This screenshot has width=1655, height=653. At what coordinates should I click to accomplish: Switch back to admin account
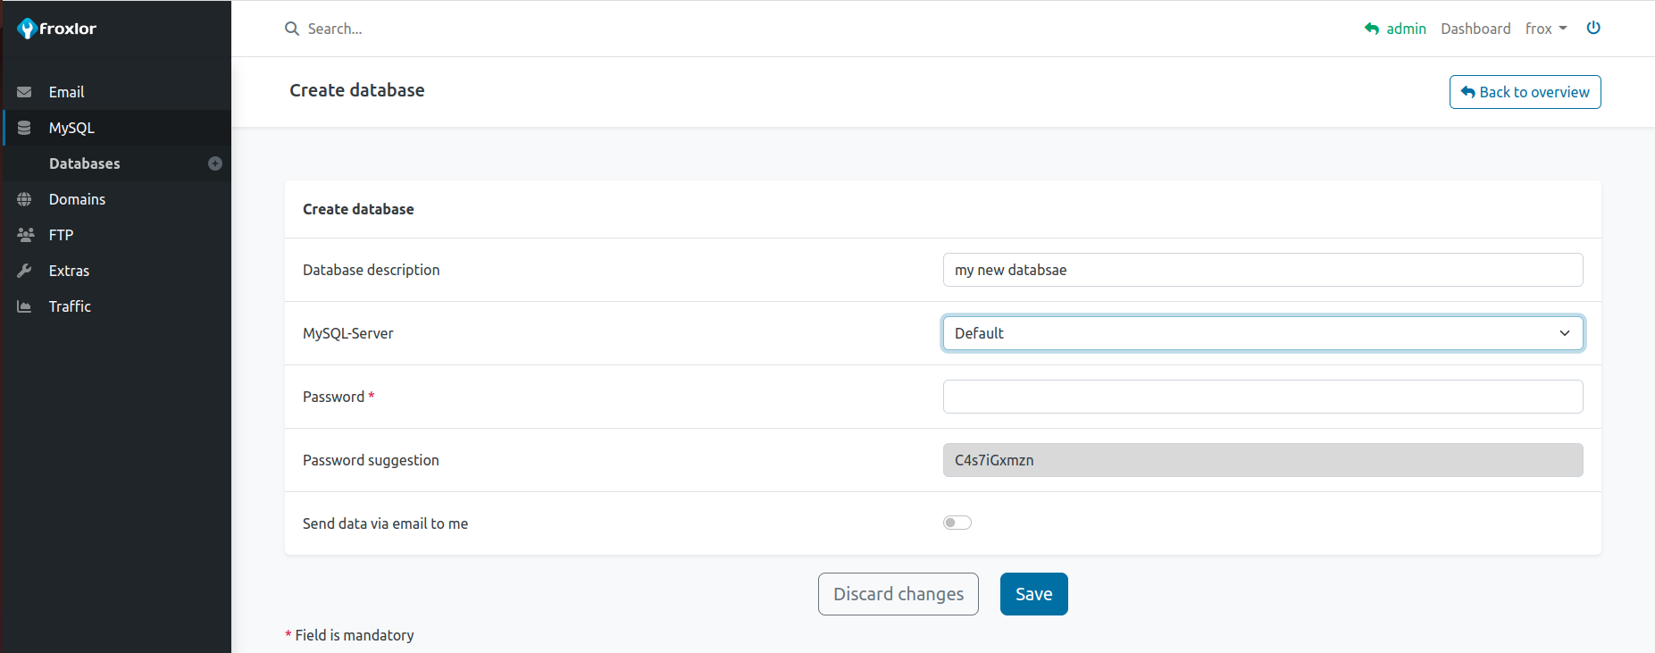pyautogui.click(x=1396, y=29)
